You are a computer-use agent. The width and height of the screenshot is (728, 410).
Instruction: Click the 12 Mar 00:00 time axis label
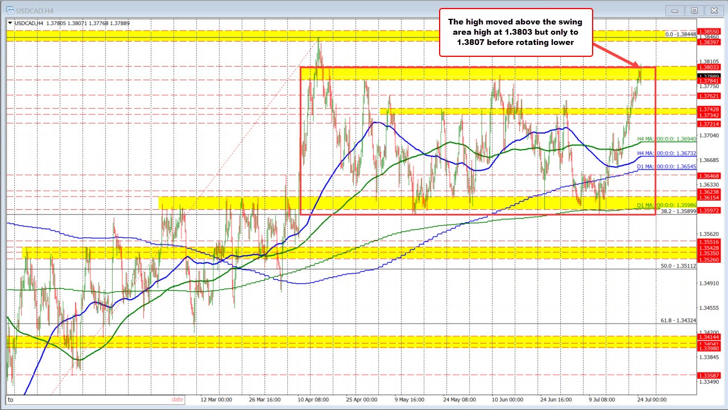coord(216,400)
